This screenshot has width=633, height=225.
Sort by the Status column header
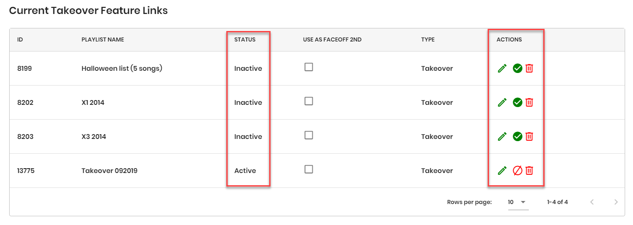[x=245, y=40]
